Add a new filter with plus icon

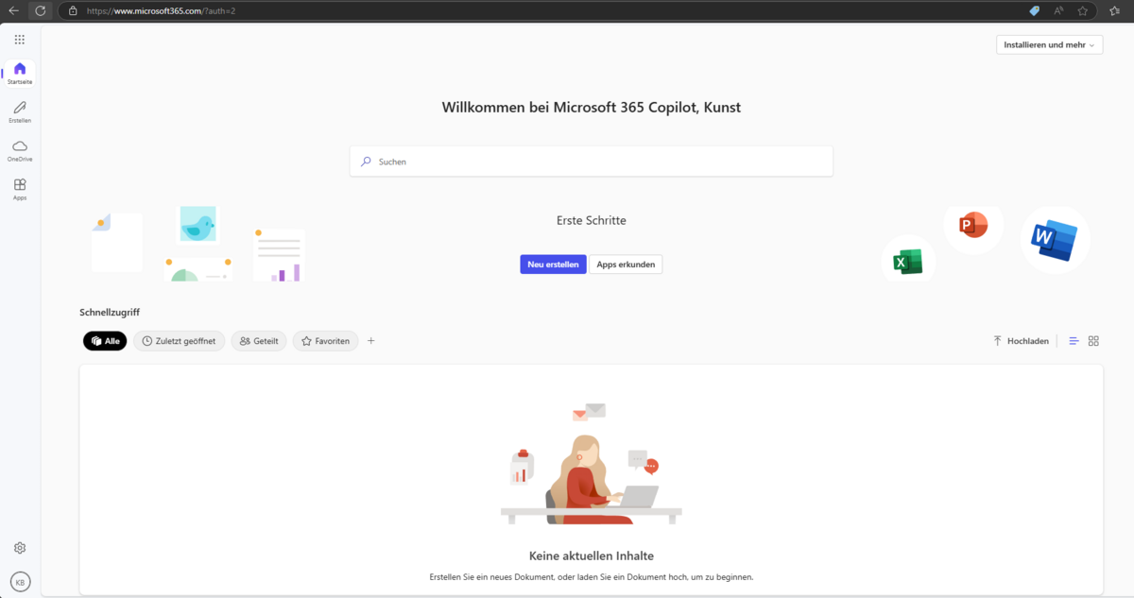point(370,341)
